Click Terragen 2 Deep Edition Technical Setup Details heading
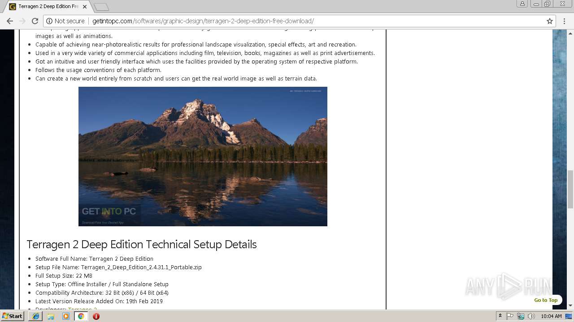This screenshot has width=574, height=322. (142, 244)
